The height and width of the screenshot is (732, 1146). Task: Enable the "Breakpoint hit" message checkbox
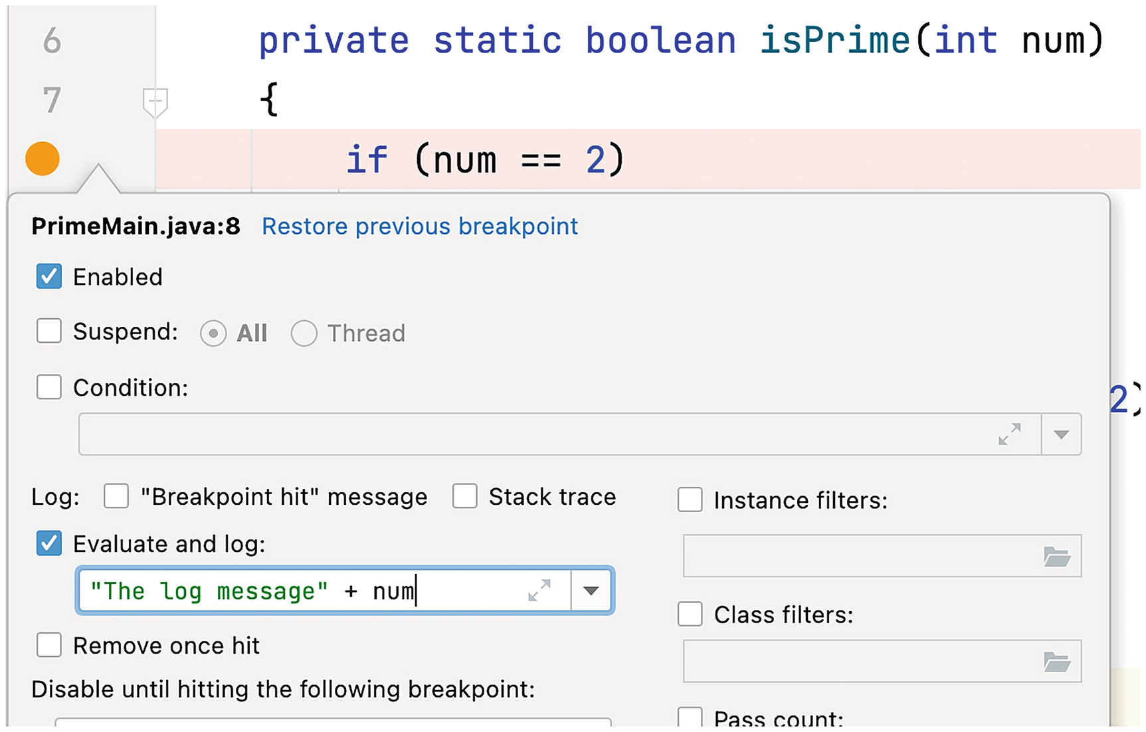[x=116, y=496]
